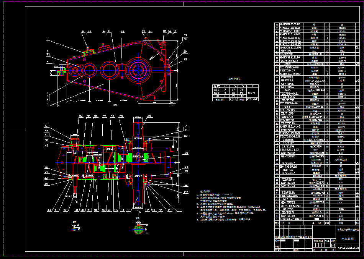The image size is (364, 259).
Task: Select code A1415.31.21.01.11 in parts list
Action: tap(290, 28)
